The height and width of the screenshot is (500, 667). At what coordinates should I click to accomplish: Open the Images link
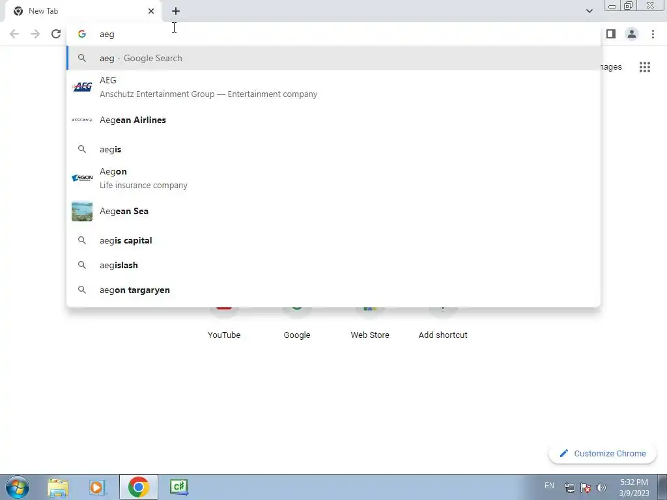click(x=611, y=67)
